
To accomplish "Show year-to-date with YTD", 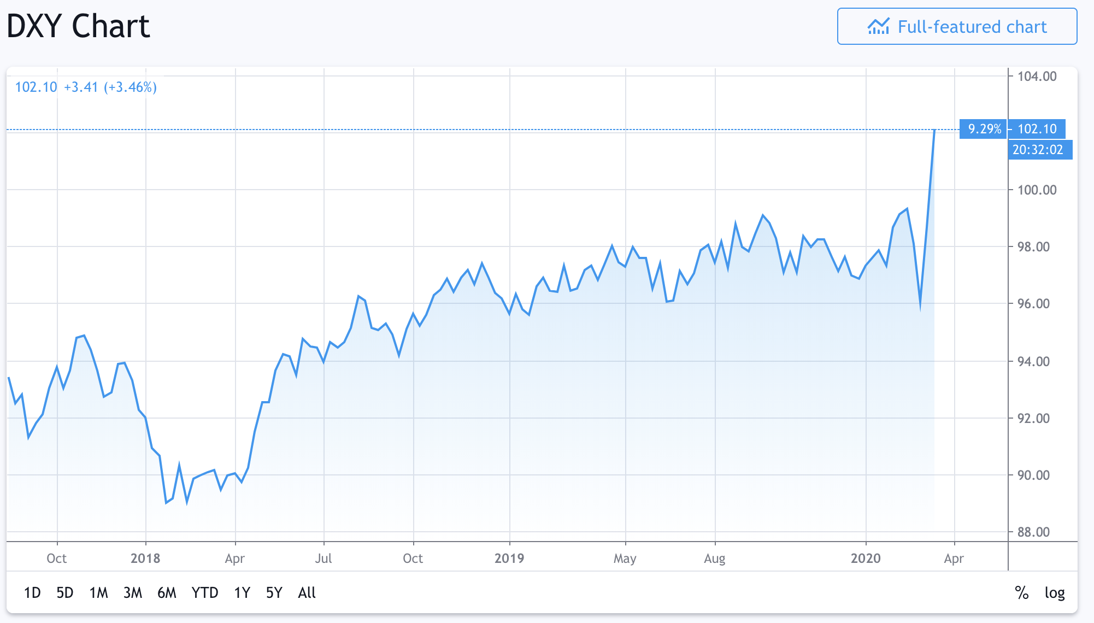I will tap(204, 592).
